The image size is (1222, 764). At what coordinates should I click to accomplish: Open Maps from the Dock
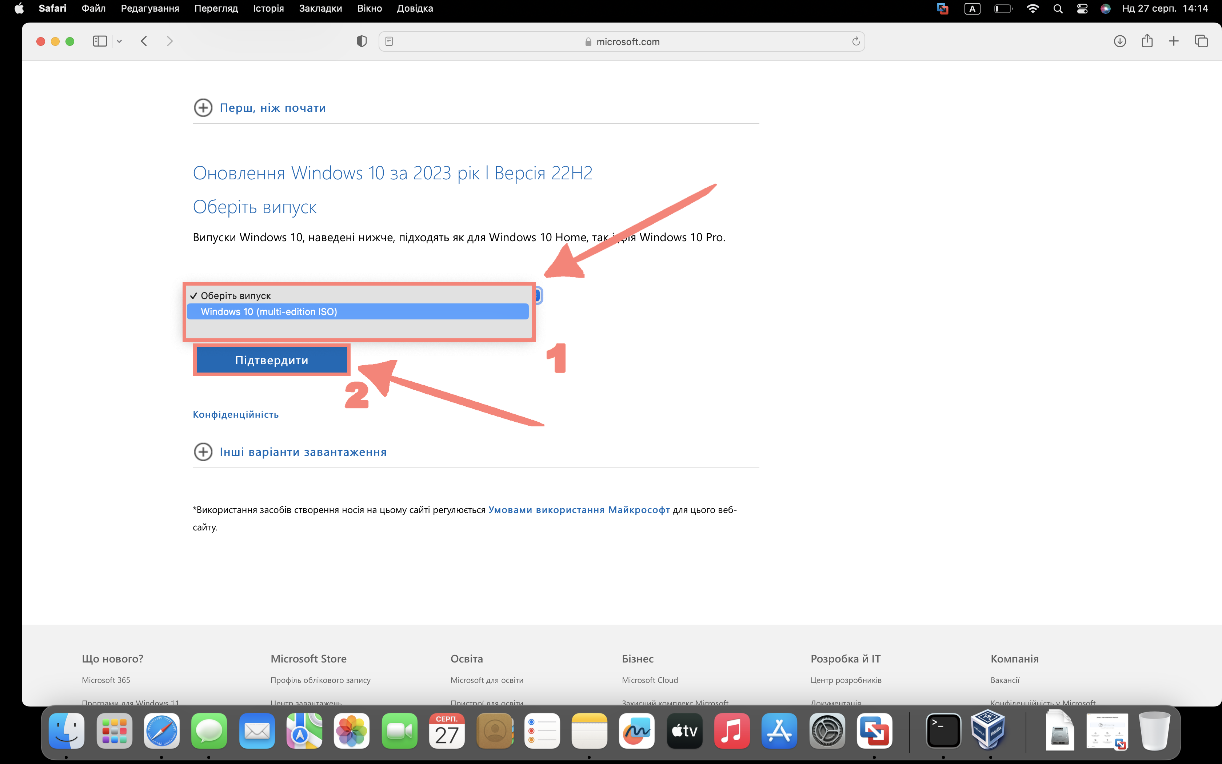click(304, 731)
